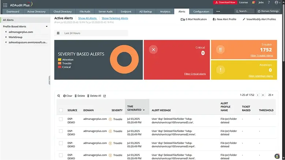Click Trouble severity icon in renamed3.csv row
The width and height of the screenshot is (285, 160).
click(110, 119)
